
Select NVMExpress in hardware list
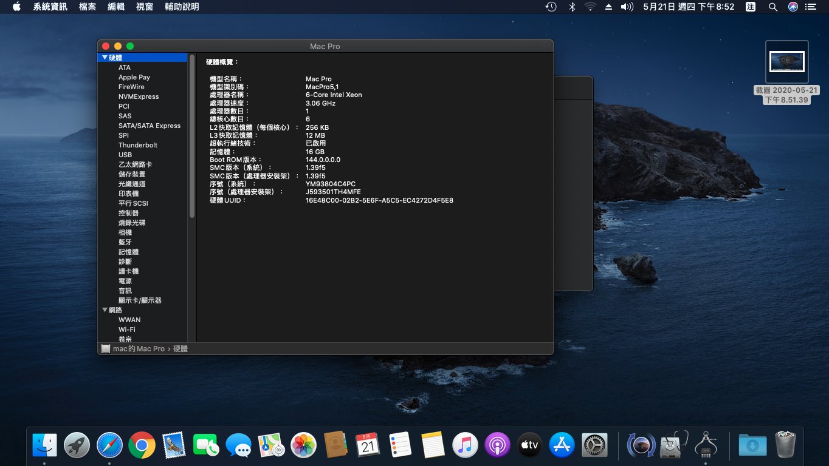[x=139, y=96]
